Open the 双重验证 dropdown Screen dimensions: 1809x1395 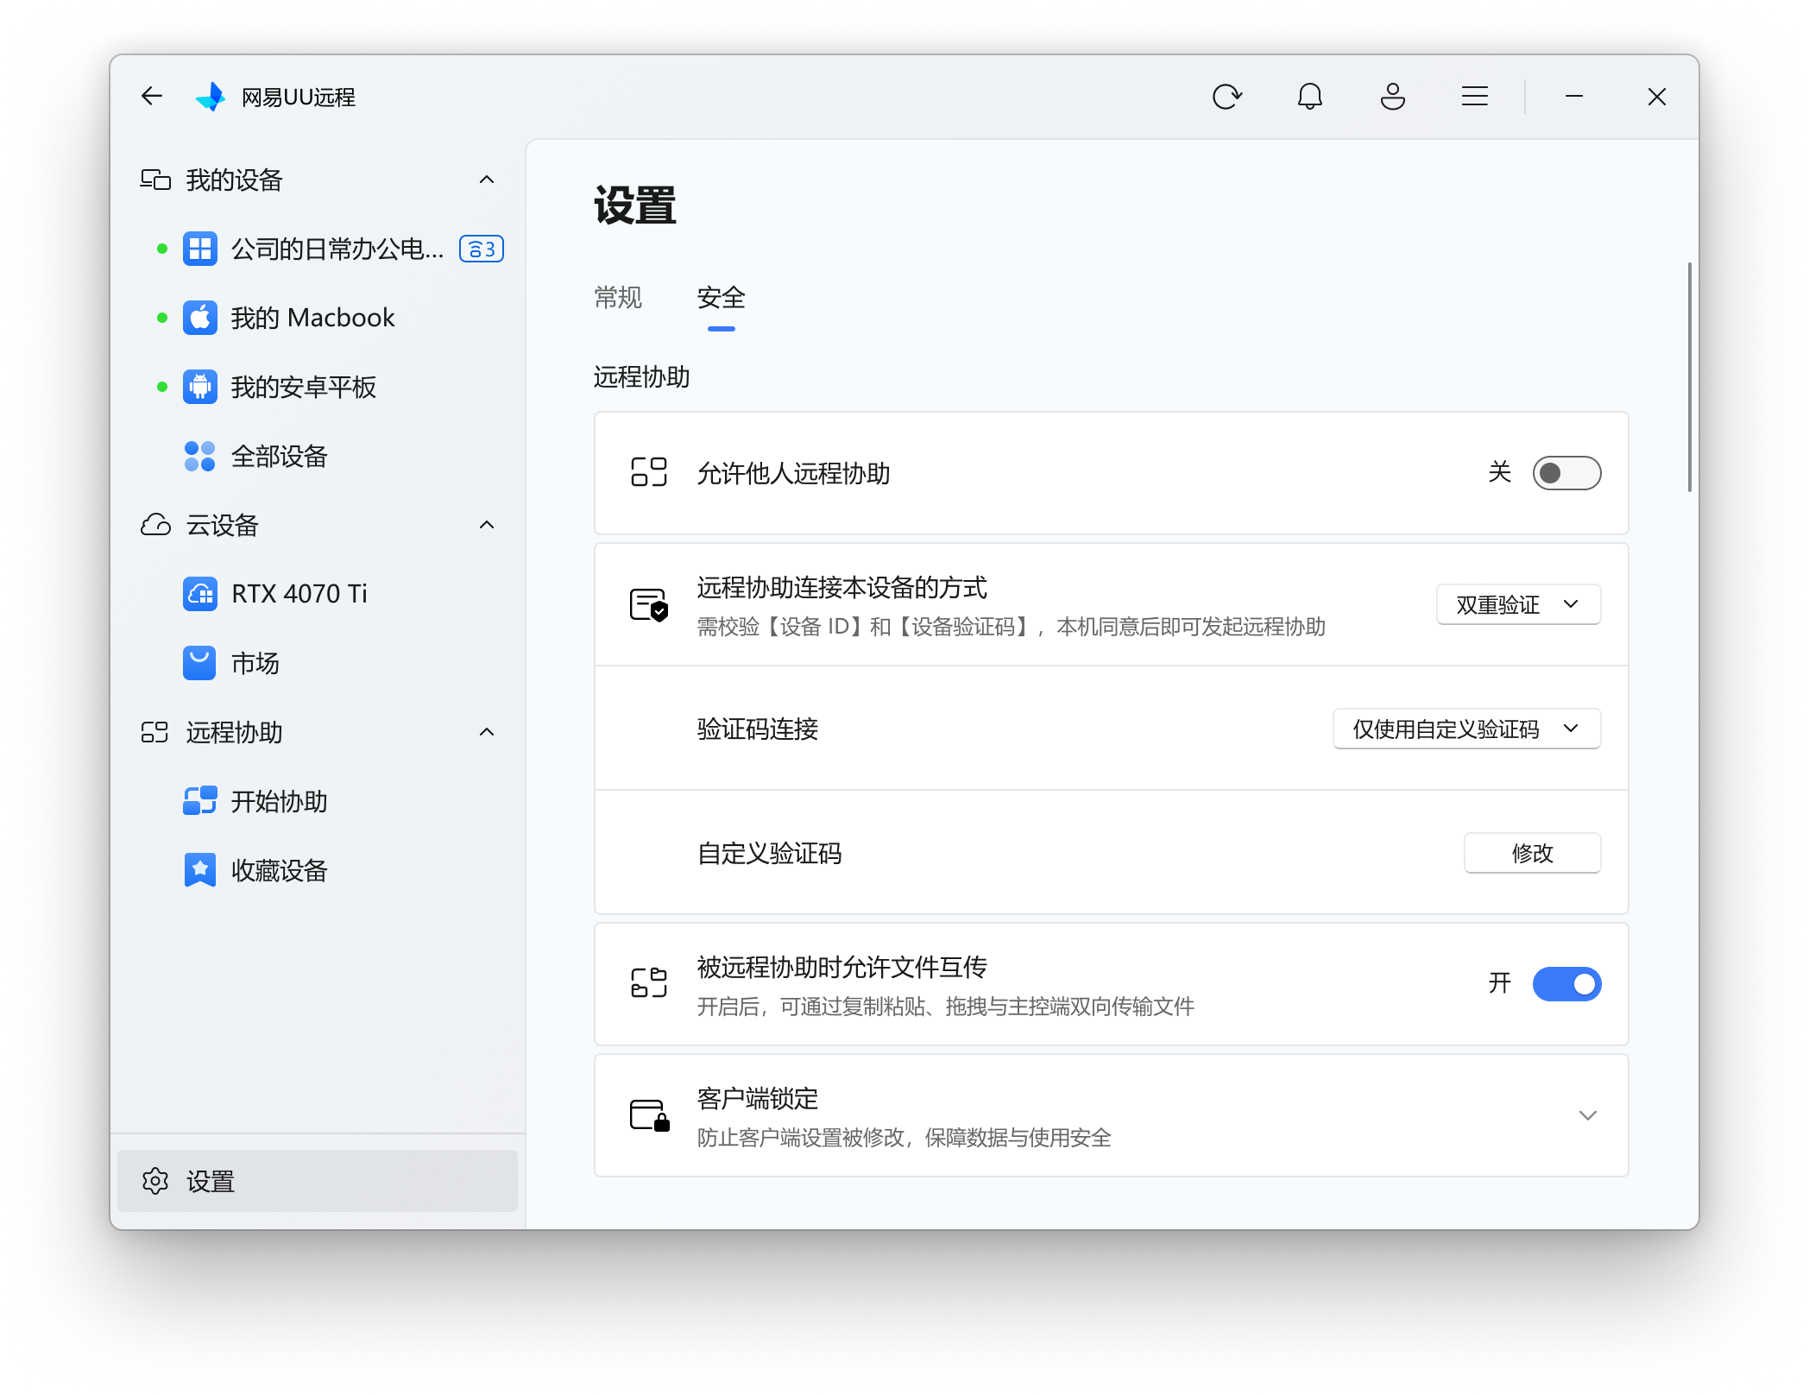(x=1518, y=604)
